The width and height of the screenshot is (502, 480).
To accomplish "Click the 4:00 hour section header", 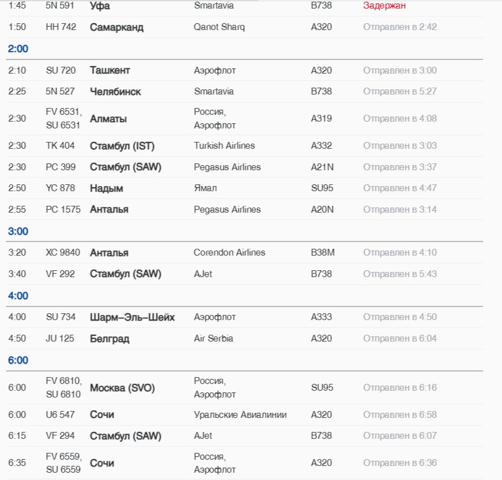I will point(18,296).
